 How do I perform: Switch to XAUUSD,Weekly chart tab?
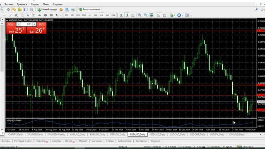56,135
